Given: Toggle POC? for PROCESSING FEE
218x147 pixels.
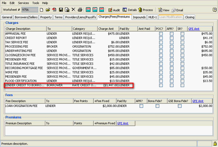Looking at the screenshot, I should [x=161, y=47].
